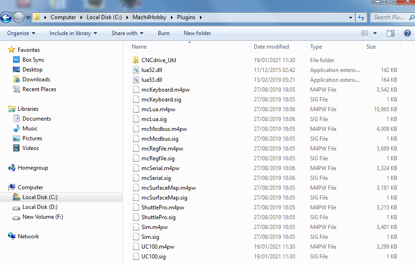Show the preview pane icon
Viewport: 415px width, 265px height.
(391, 33)
